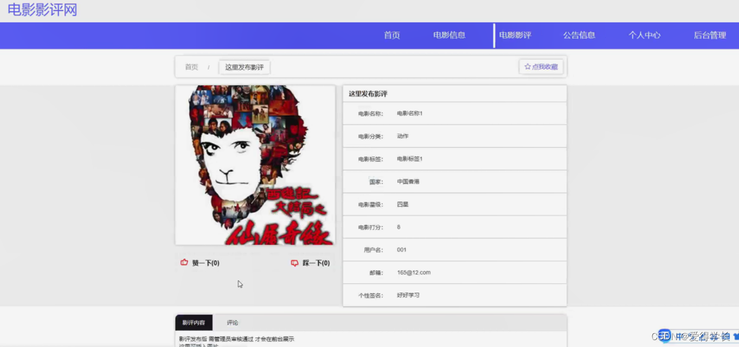This screenshot has height=347, width=739.
Task: Select 电影影评 in the navigation bar
Action: pyautogui.click(x=515, y=35)
